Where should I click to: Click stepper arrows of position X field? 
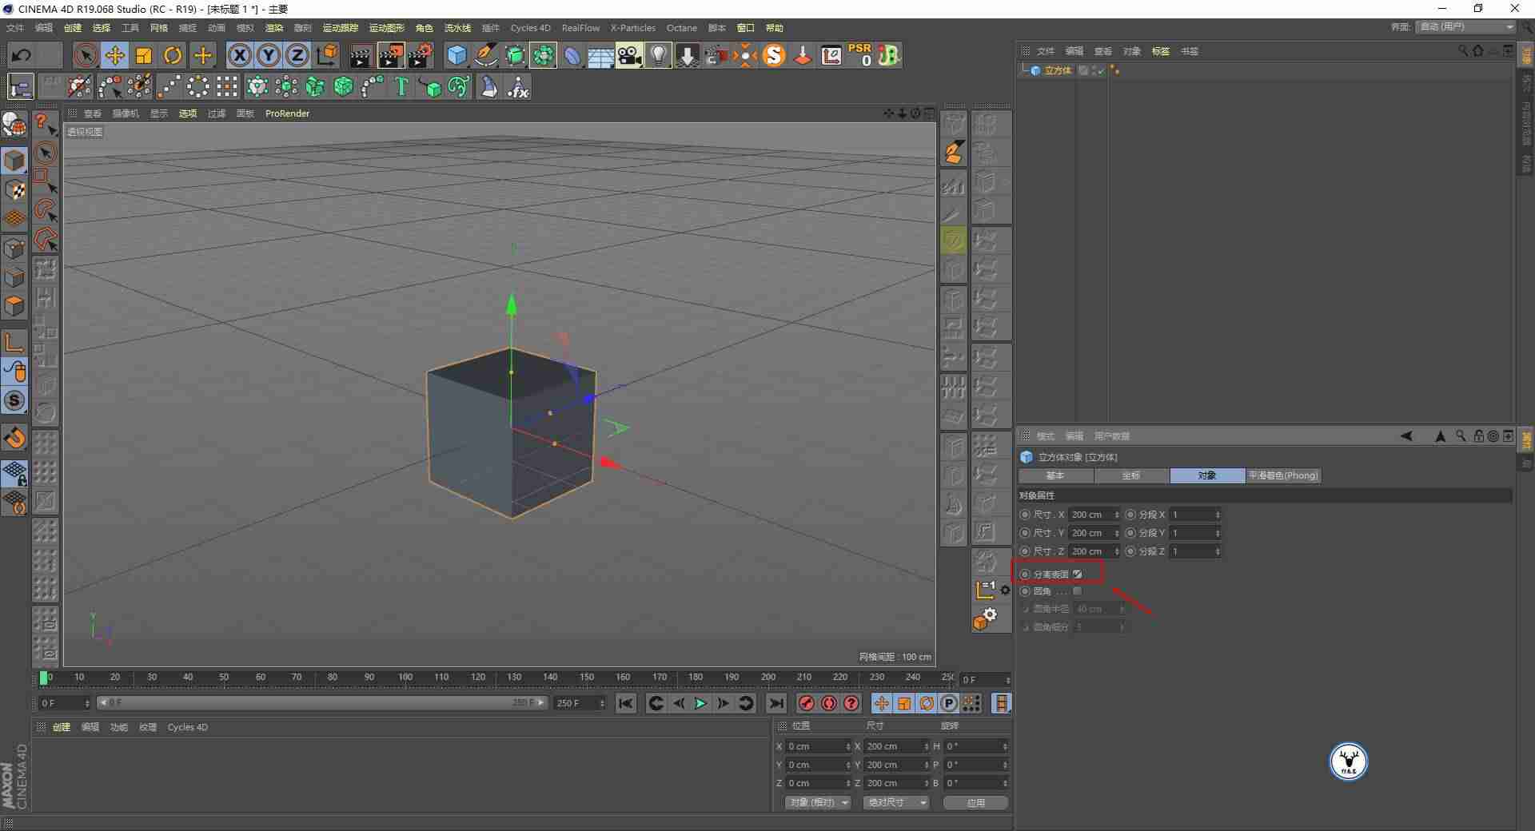(848, 746)
